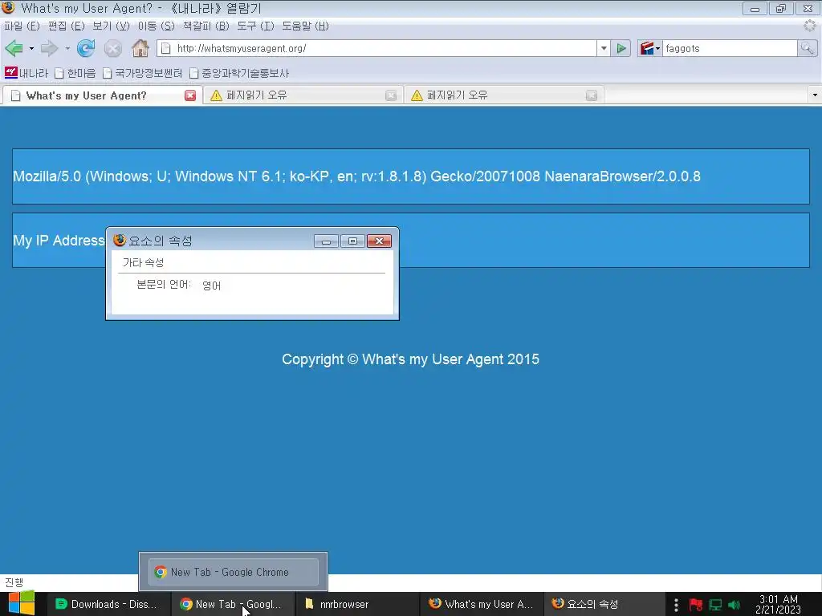This screenshot has width=822, height=616.
Task: Click the 진행 status bar text
Action: (x=14, y=582)
